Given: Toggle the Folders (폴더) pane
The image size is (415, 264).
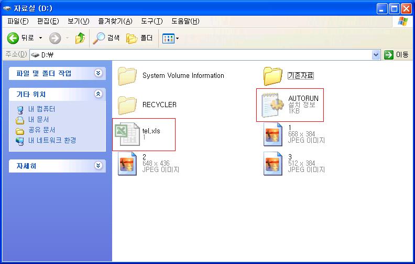Looking at the screenshot, I should coord(139,38).
